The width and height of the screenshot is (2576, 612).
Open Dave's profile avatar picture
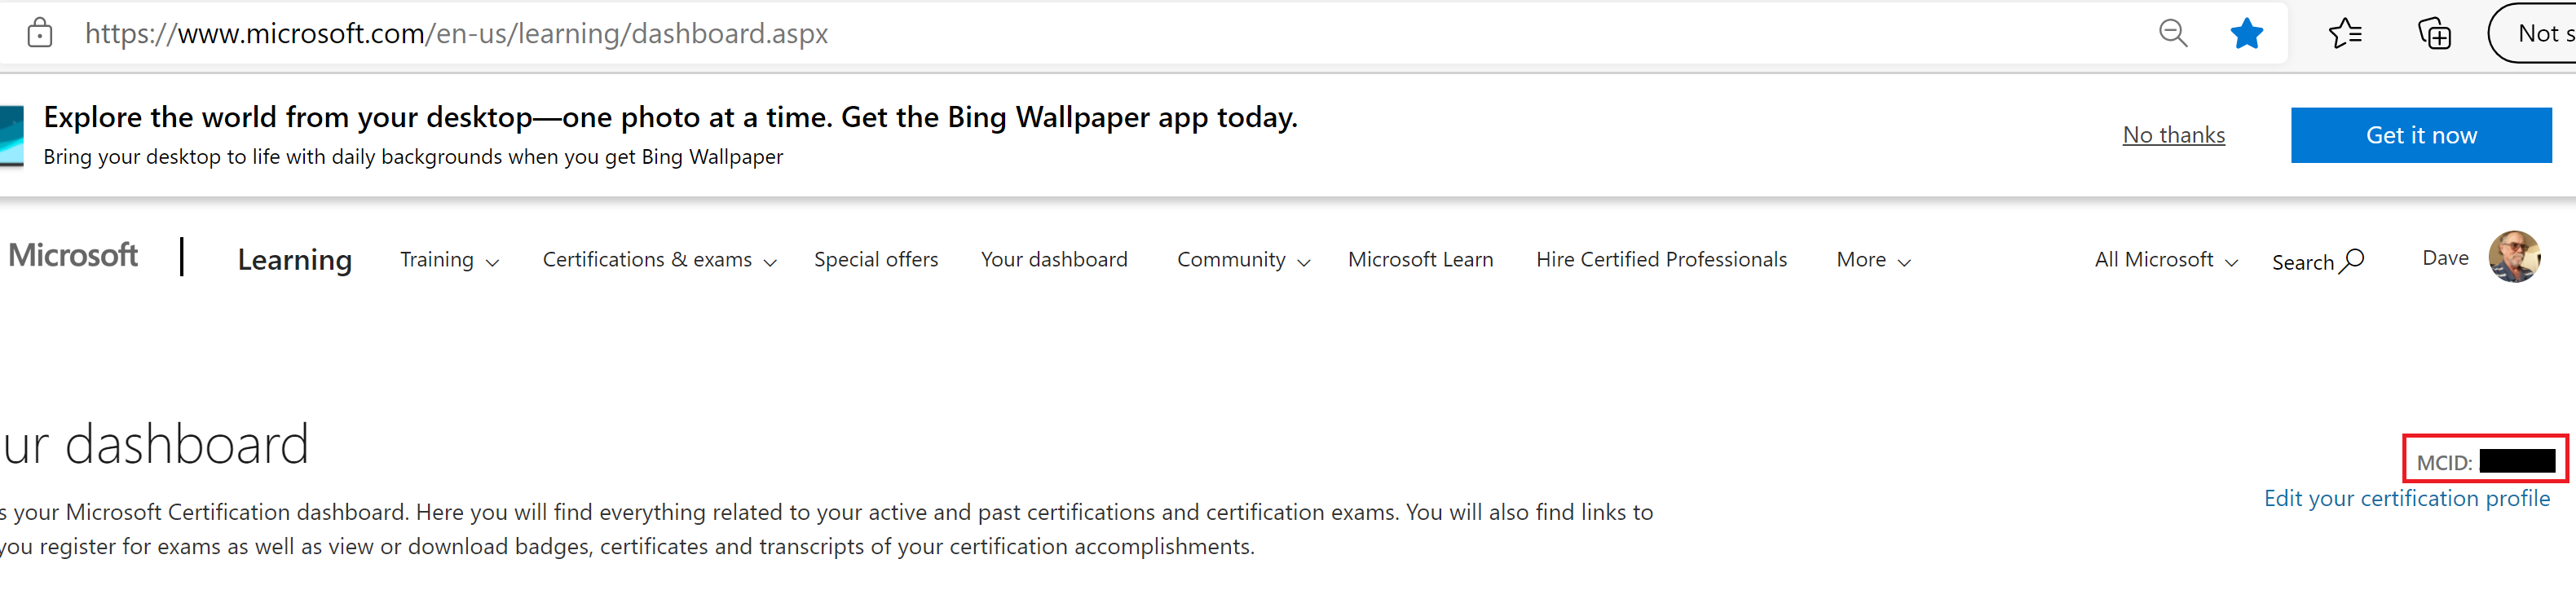click(x=2513, y=257)
